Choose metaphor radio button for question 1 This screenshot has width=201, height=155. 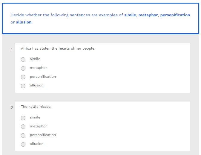click(23, 68)
